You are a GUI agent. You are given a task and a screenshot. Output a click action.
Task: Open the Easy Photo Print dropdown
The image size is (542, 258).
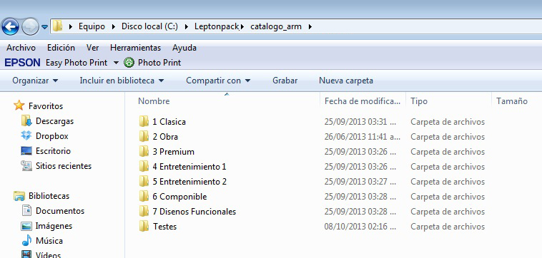(116, 63)
